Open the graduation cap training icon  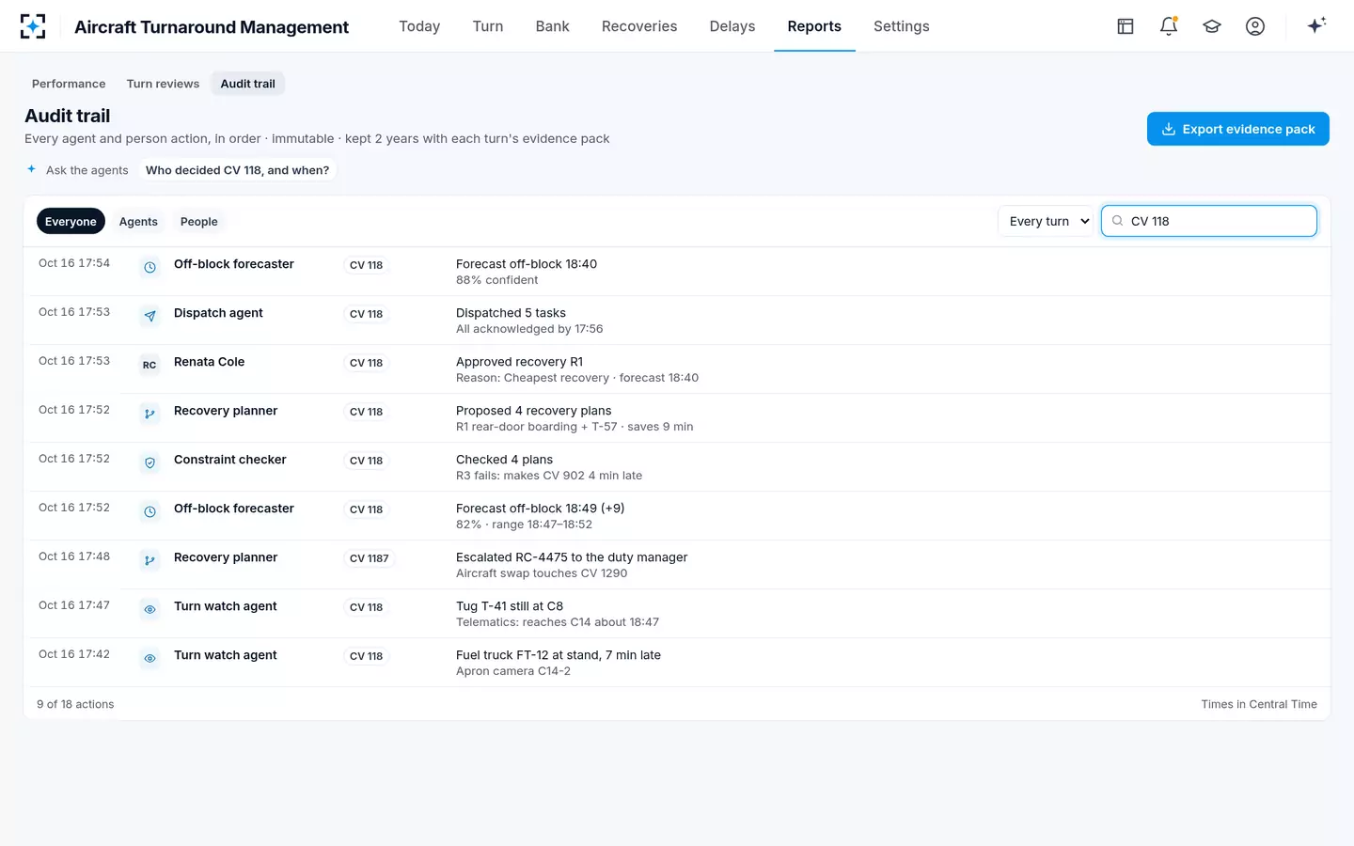coord(1212,26)
